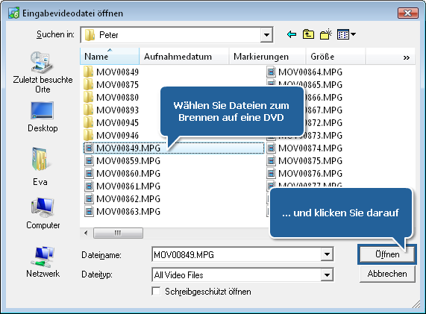The width and height of the screenshot is (426, 314).
Task: Click the MOV00860.MPG video file icon
Action: [89, 173]
